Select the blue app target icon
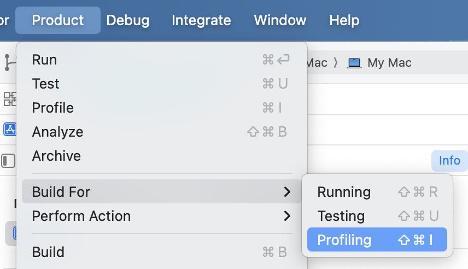 tap(9, 129)
